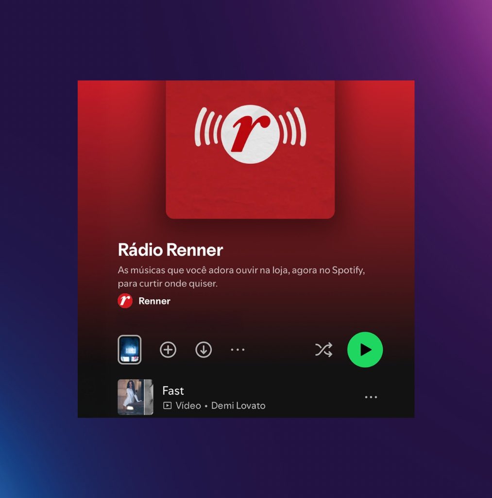Click the Demi Lovato artist name
492x498 pixels.
point(238,406)
